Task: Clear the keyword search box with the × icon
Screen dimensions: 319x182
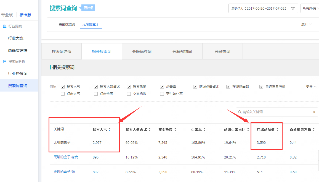Action: pyautogui.click(x=314, y=112)
